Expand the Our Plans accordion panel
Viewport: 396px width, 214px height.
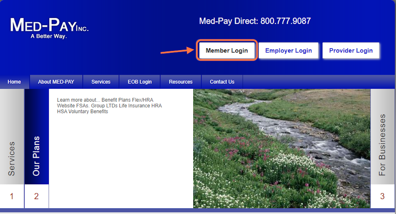[36, 137]
